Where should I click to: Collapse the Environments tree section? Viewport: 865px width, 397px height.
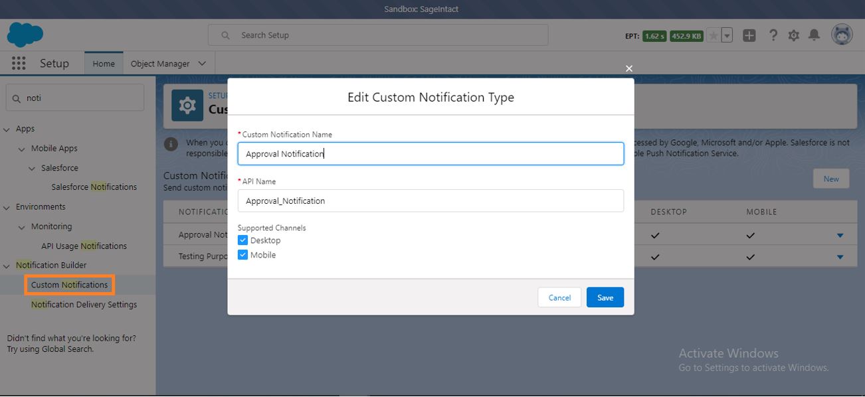(x=7, y=207)
